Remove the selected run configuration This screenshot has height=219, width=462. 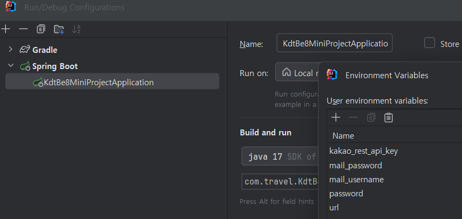pyautogui.click(x=23, y=29)
